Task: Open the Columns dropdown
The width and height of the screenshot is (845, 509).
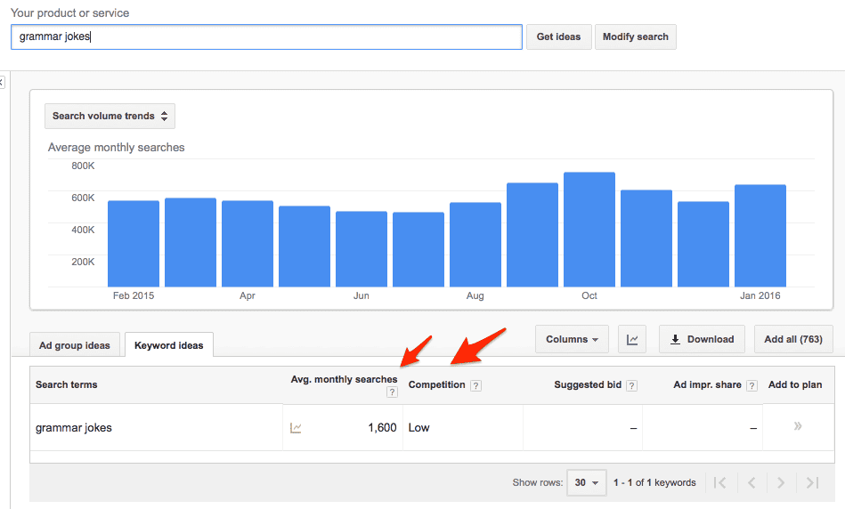Action: (x=572, y=339)
